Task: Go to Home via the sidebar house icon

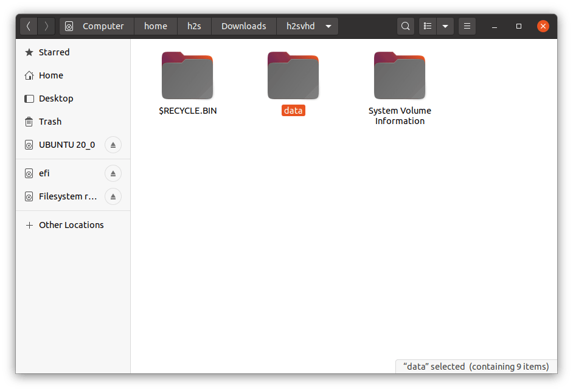Action: click(51, 75)
